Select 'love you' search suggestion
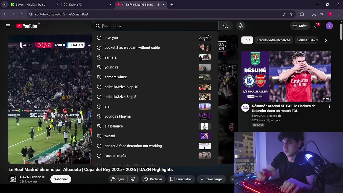 pyautogui.click(x=155, y=38)
